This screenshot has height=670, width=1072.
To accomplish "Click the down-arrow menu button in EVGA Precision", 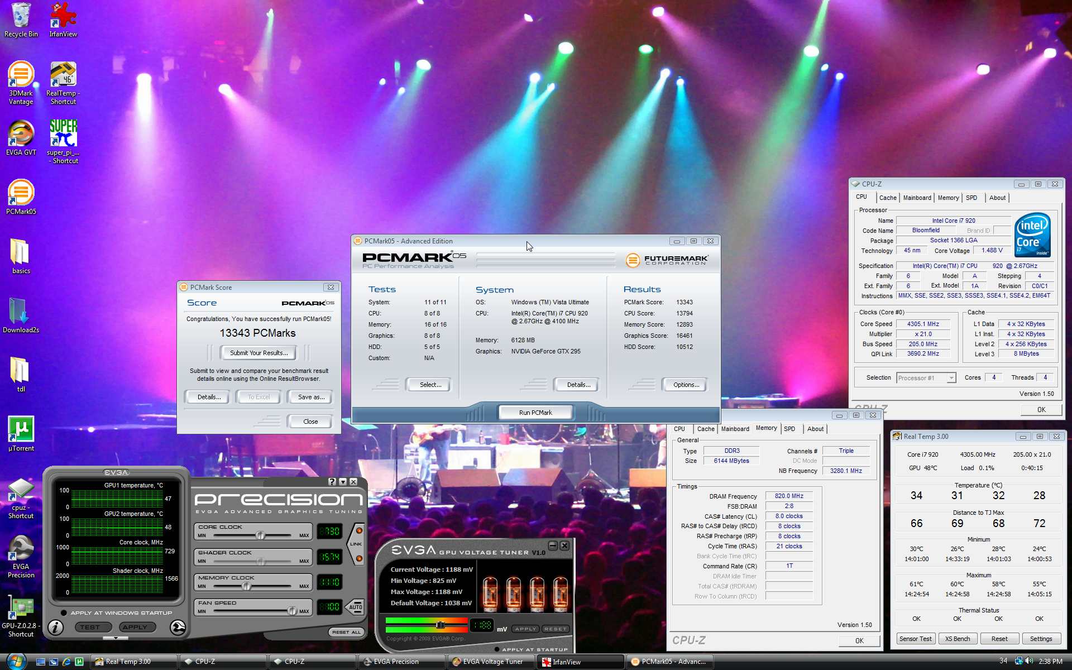I will click(x=343, y=482).
